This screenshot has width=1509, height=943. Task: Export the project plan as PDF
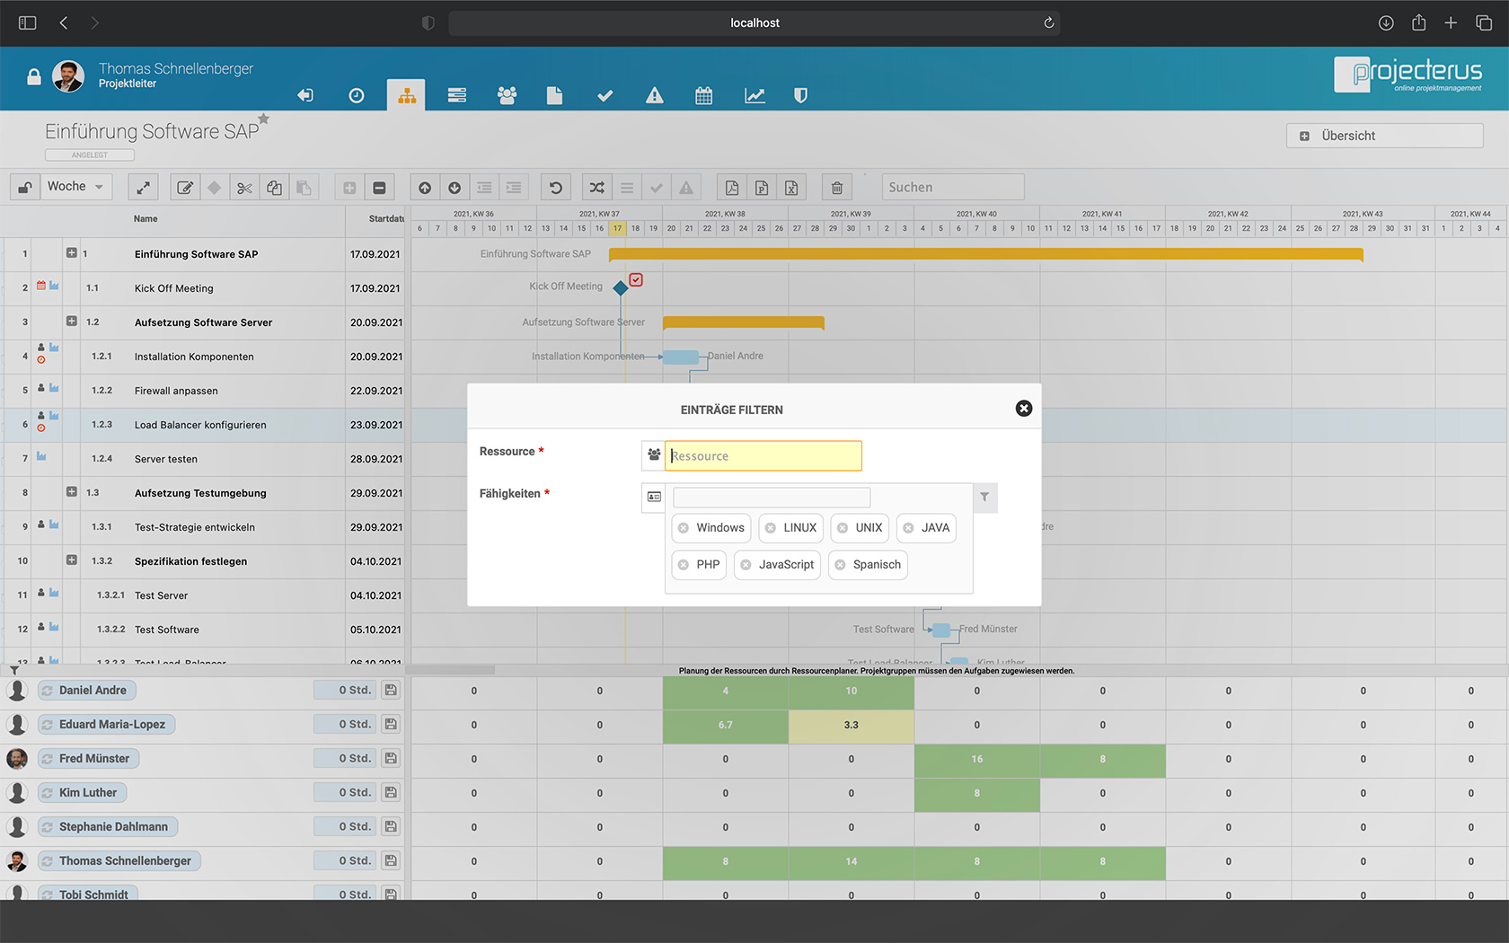coord(731,187)
